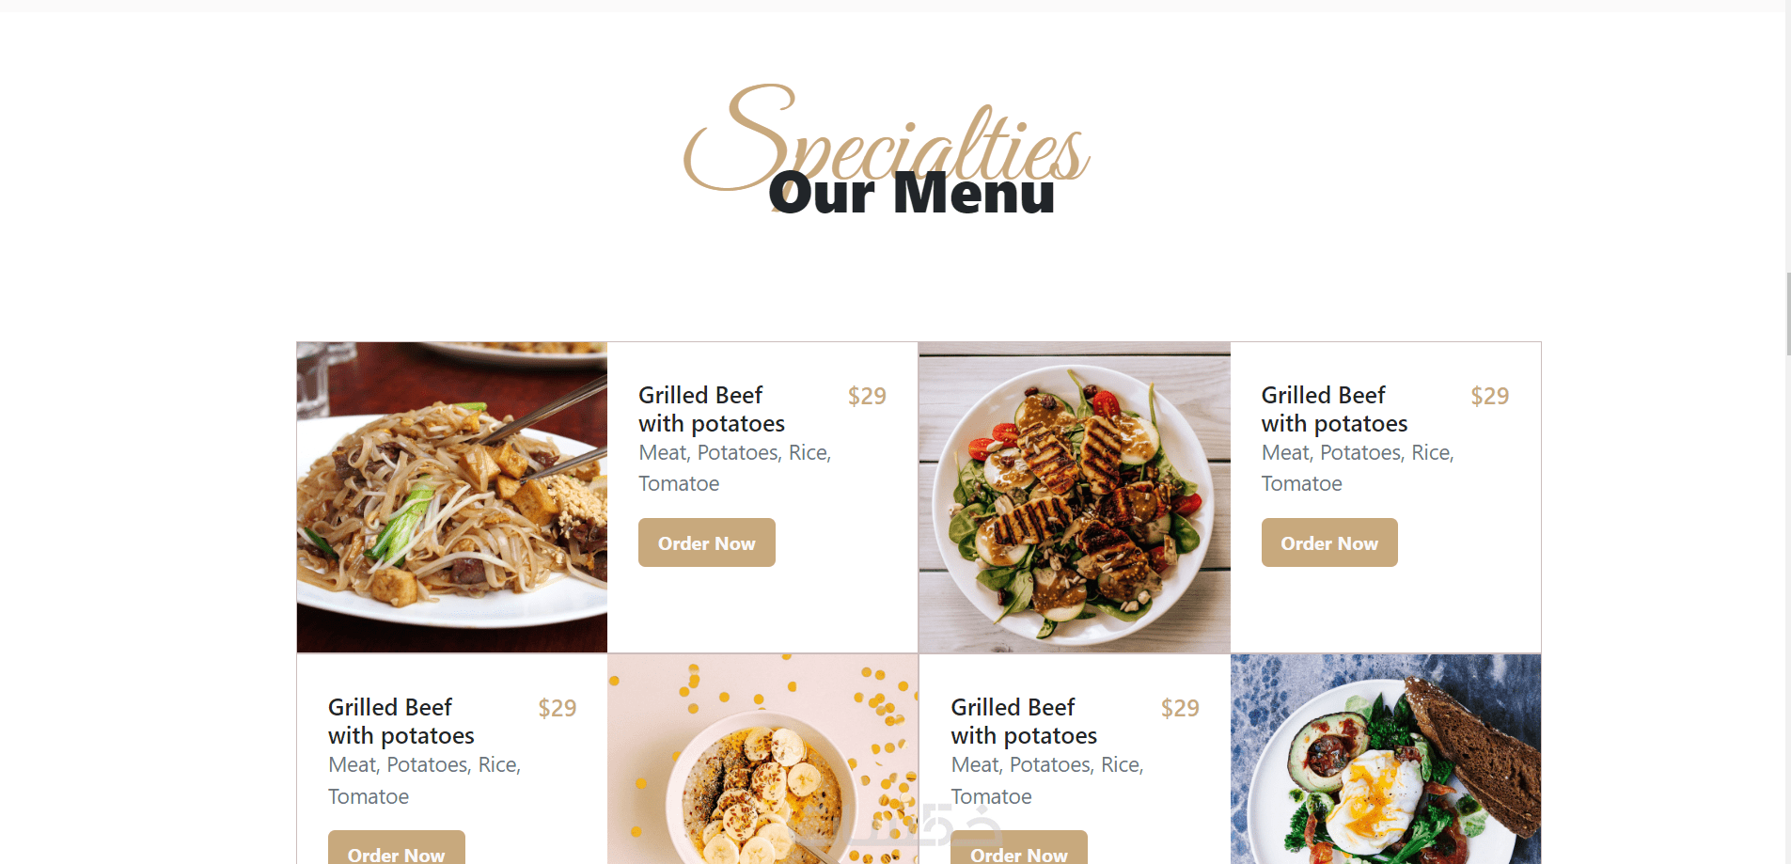This screenshot has height=864, width=1791.
Task: Click the dish title beside the noodle photo
Action: coord(712,409)
